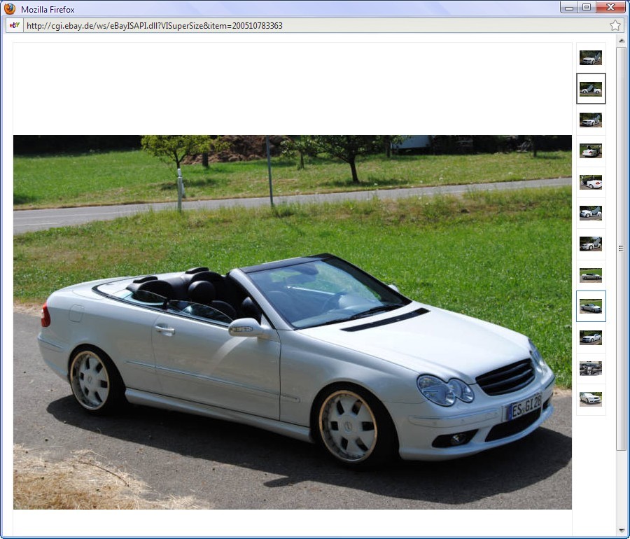This screenshot has height=539, width=630.
Task: Show the fourth thumbnail, car rear view
Action: point(591,150)
